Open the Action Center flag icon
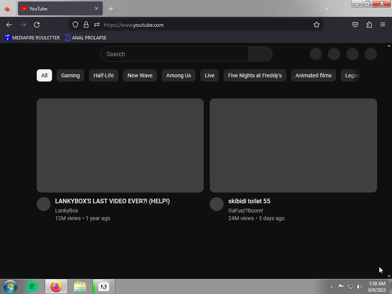This screenshot has width=392, height=294. (341, 286)
